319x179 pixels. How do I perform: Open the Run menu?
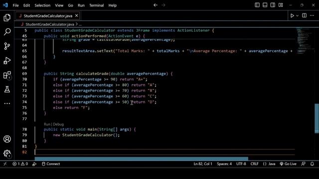(x=81, y=5)
